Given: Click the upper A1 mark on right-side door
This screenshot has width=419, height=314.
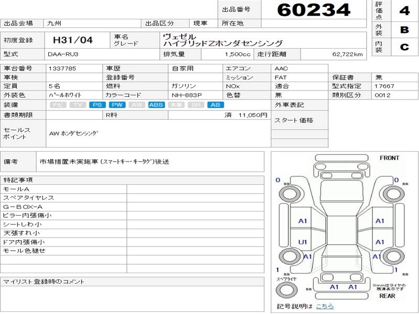Looking at the screenshot, I should pos(380,221).
